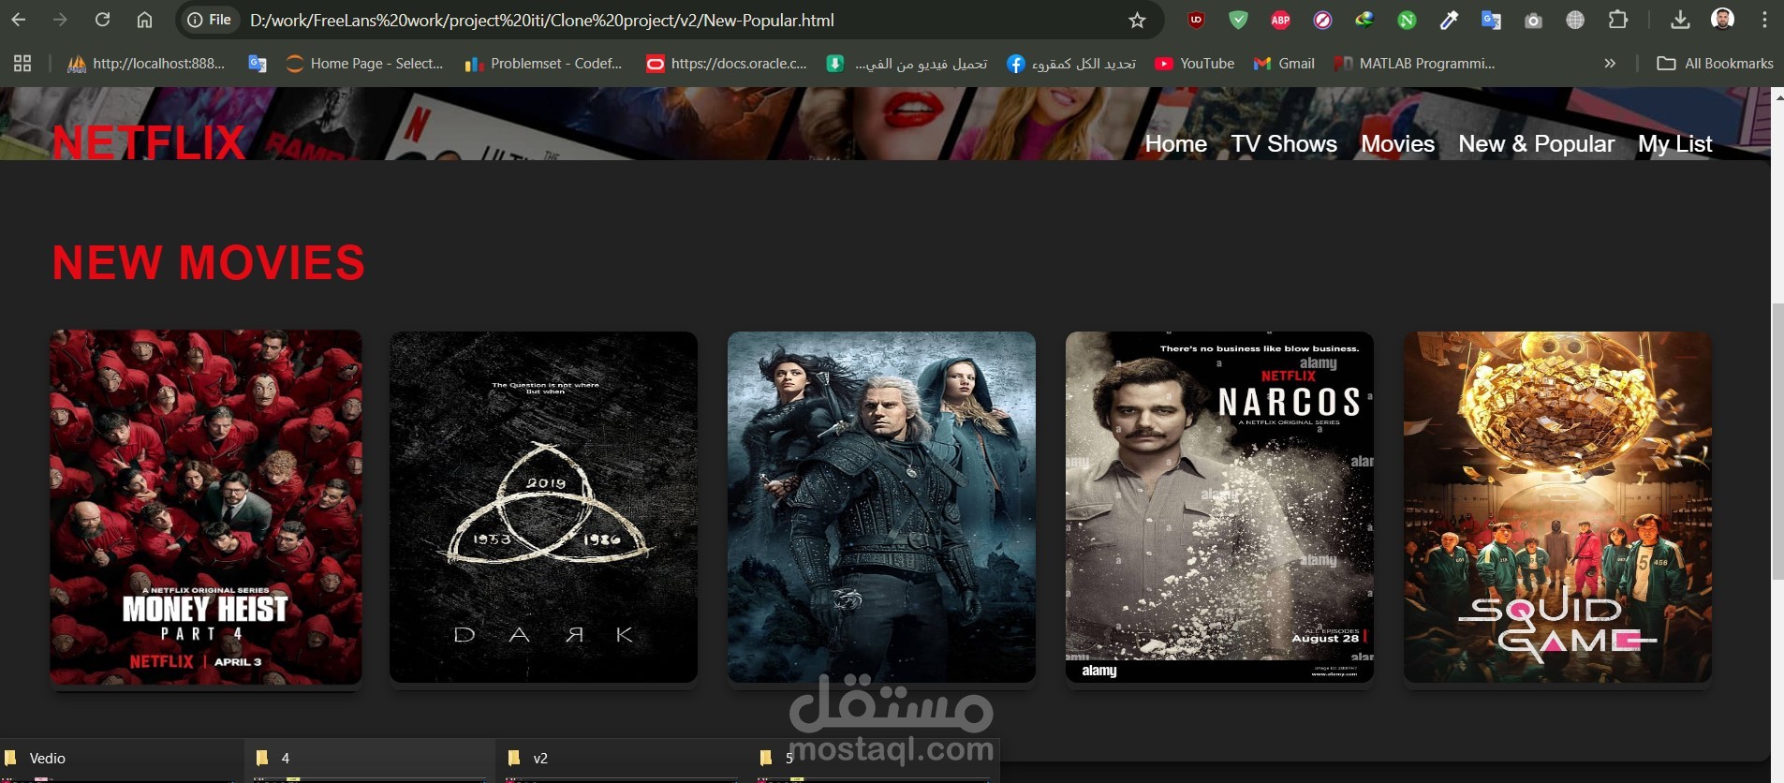Open the uBlock Origin extension

pyautogui.click(x=1196, y=20)
